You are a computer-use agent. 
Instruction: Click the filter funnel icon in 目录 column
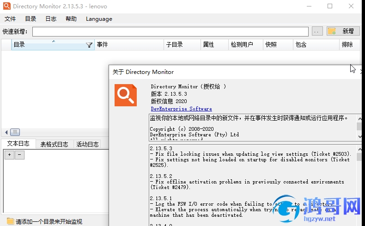[x=89, y=45]
